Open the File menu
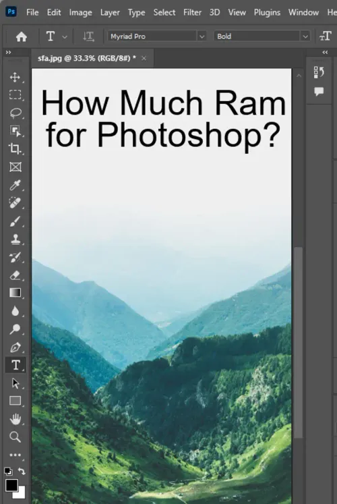Image resolution: width=337 pixels, height=504 pixels. [x=32, y=12]
